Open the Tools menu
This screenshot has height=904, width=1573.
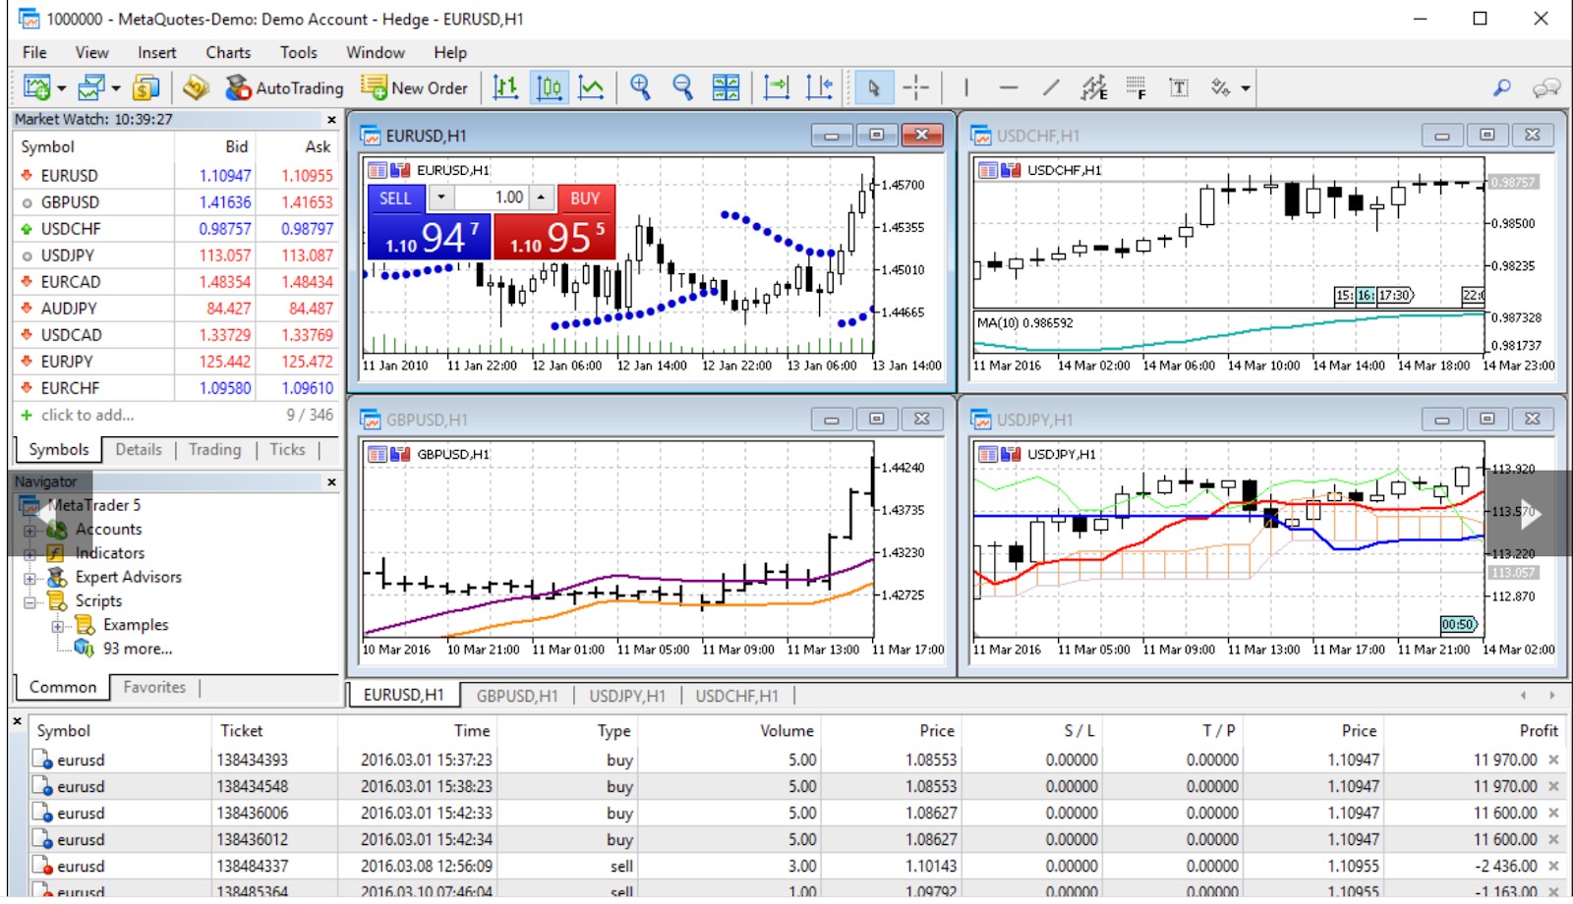coord(299,53)
